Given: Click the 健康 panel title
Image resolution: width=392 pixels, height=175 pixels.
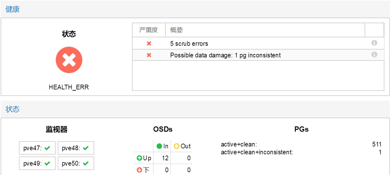Looking at the screenshot, I should [x=13, y=9].
